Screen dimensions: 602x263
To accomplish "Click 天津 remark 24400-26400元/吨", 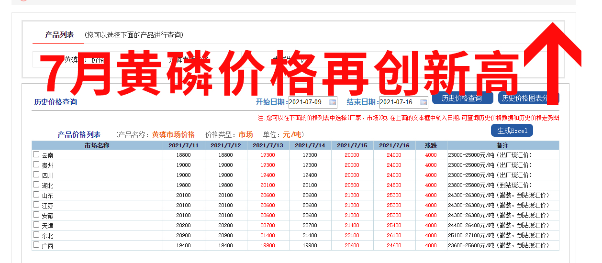I will 499,225.
